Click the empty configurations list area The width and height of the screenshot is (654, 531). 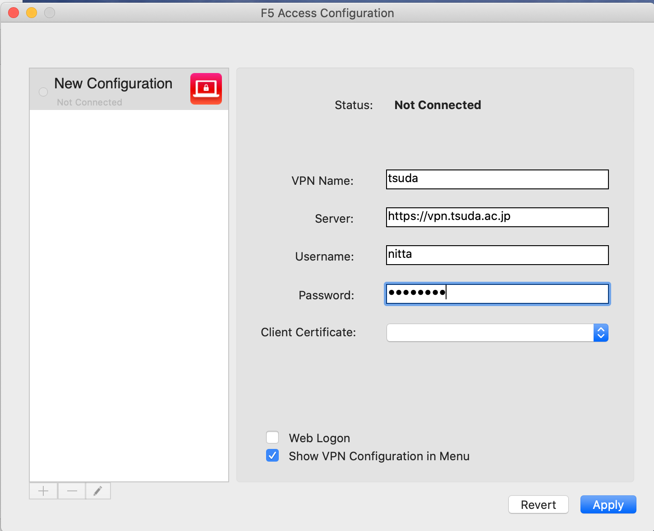pos(129,293)
